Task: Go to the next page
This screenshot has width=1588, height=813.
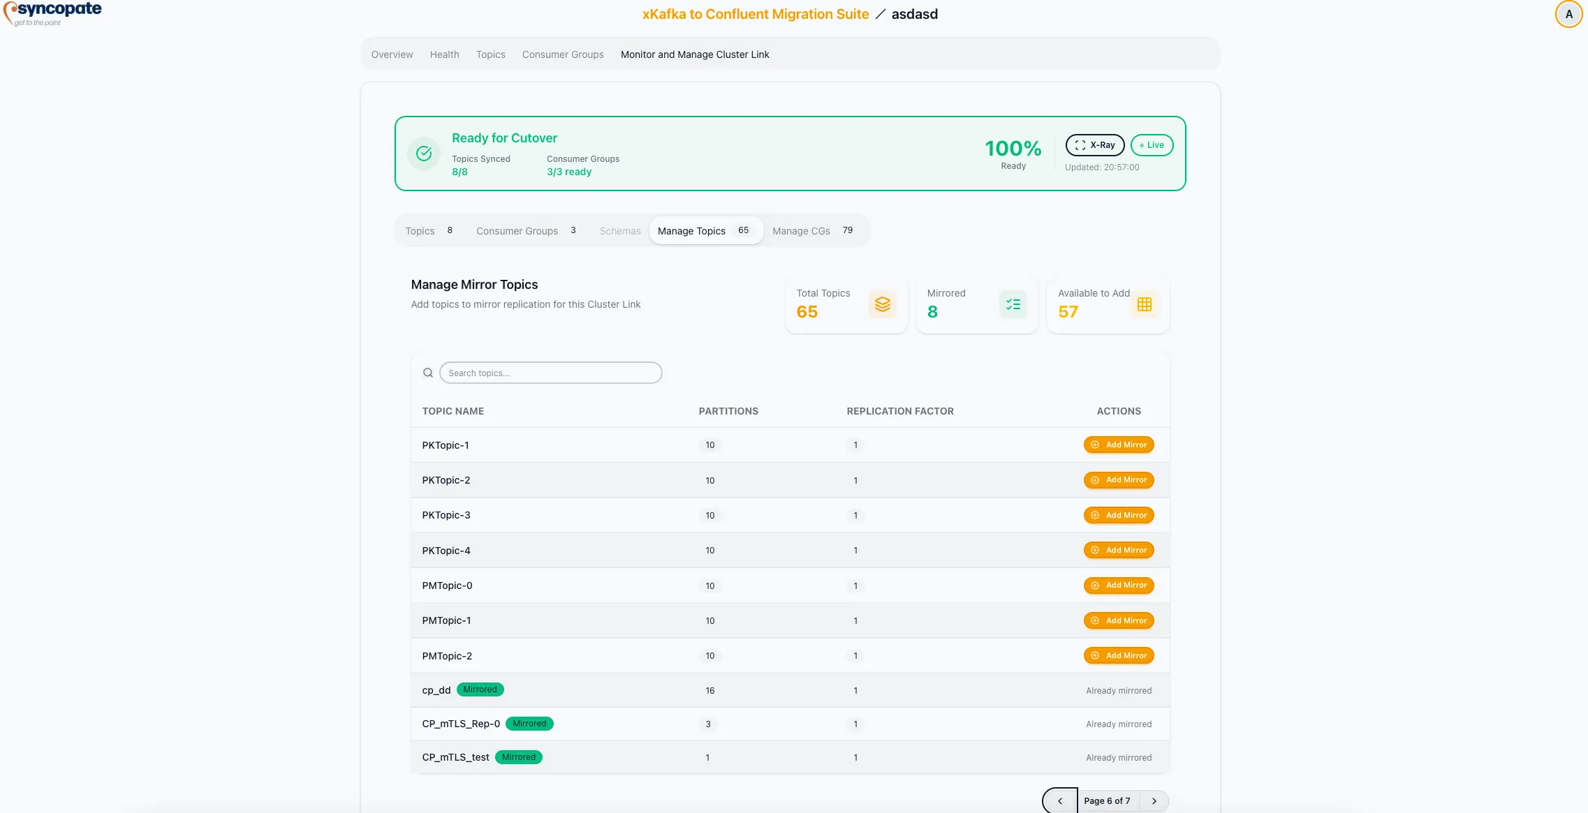Action: tap(1154, 800)
